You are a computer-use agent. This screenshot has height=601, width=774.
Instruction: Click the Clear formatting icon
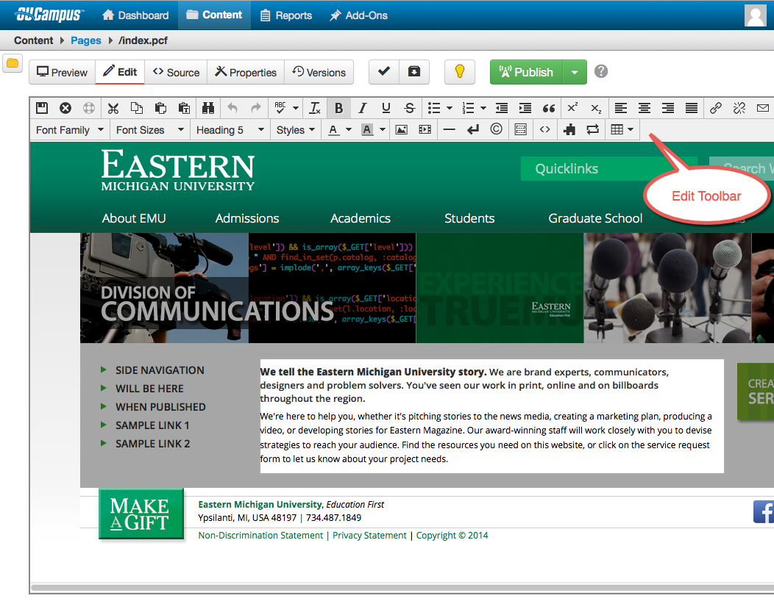tap(314, 108)
